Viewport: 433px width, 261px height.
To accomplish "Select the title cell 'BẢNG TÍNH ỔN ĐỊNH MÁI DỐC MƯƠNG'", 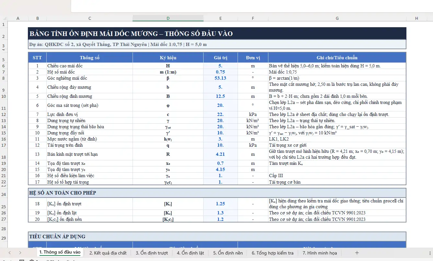I will (x=130, y=33).
